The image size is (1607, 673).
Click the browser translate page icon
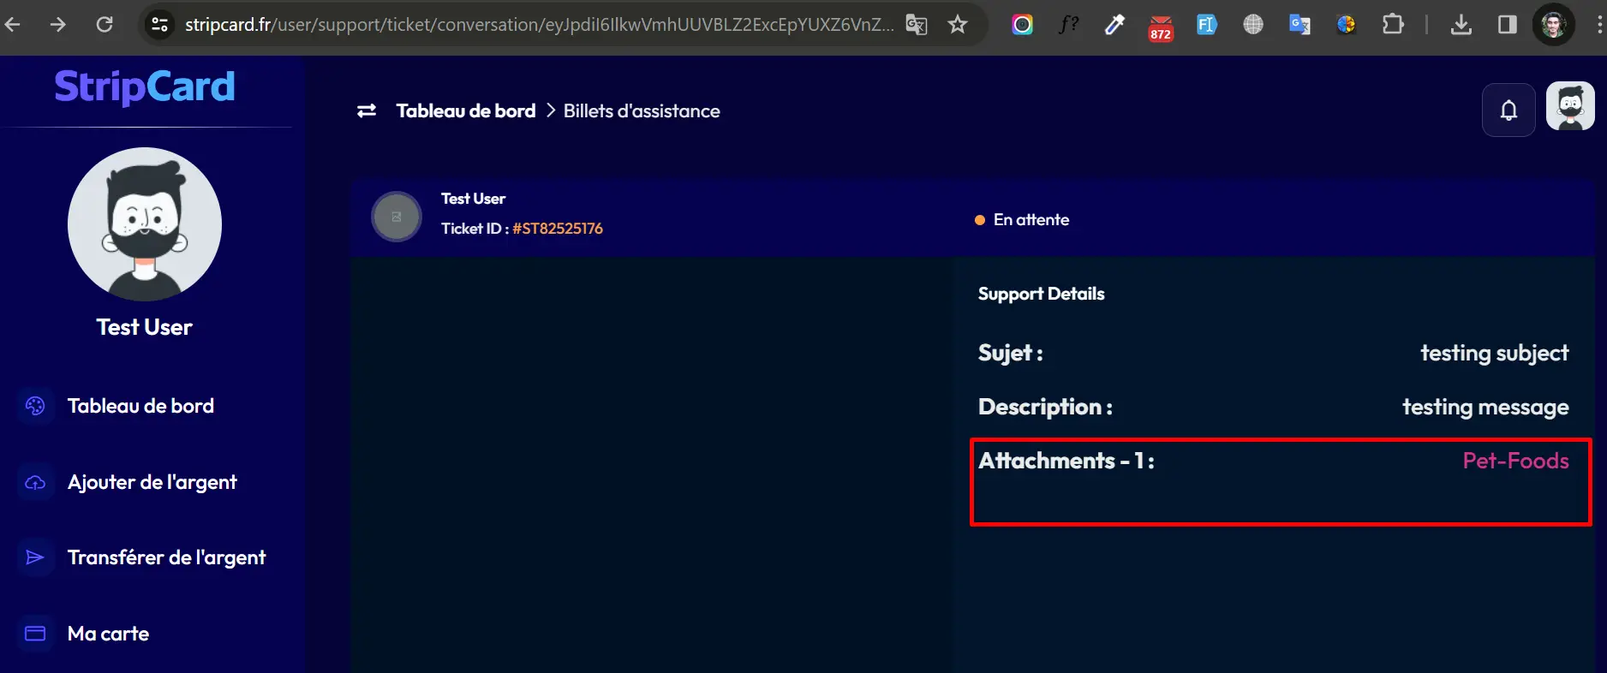[x=916, y=25]
